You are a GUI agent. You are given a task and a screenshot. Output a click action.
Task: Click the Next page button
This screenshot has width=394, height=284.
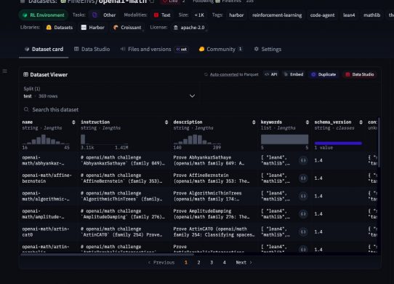coord(244,263)
